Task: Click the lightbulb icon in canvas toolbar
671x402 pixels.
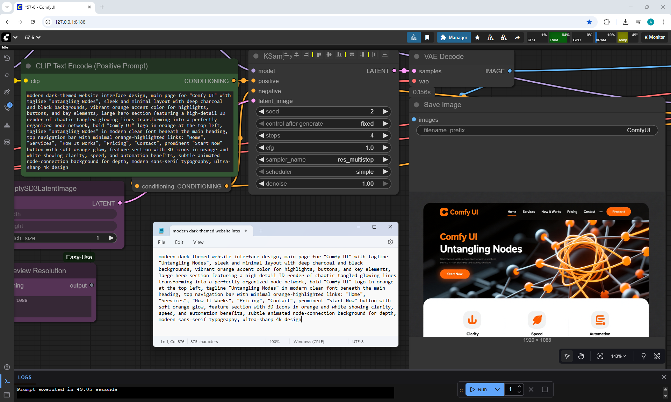Action: tap(643, 356)
